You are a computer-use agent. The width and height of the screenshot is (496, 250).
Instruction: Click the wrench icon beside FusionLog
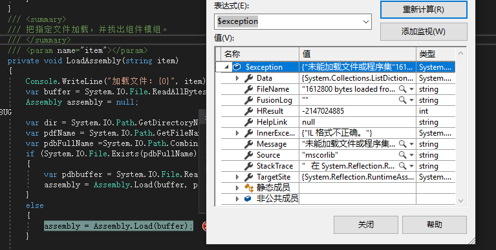(x=248, y=100)
